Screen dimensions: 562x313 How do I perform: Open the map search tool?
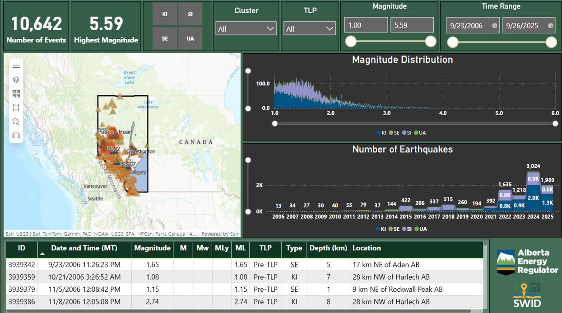pos(16,122)
